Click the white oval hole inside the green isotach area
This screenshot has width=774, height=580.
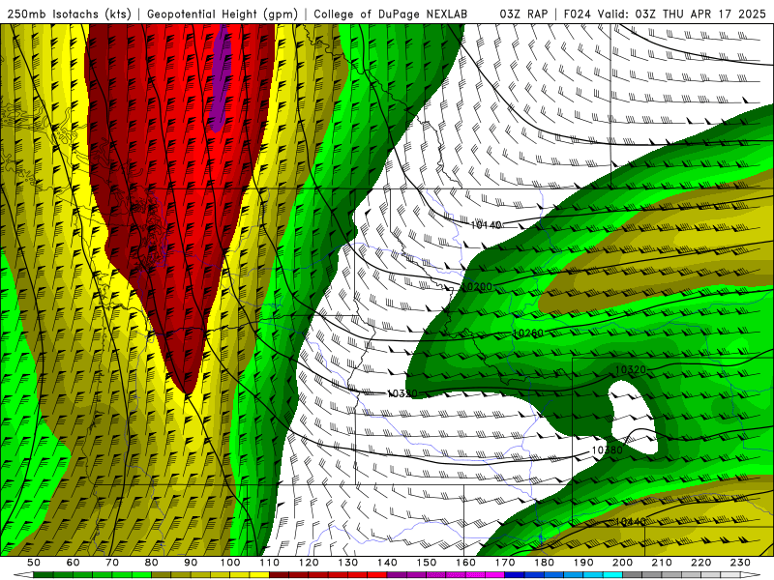634,419
